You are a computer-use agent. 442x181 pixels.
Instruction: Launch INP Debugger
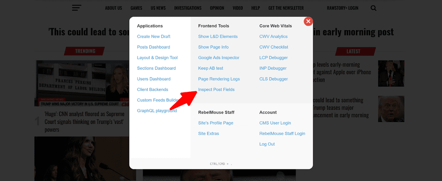tap(273, 68)
